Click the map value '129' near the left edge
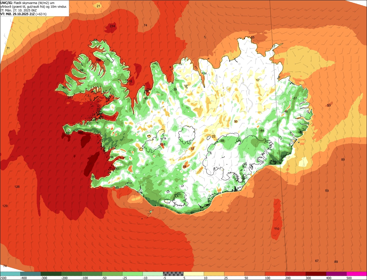This screenshot has height=280, width=367. pyautogui.click(x=5, y=206)
